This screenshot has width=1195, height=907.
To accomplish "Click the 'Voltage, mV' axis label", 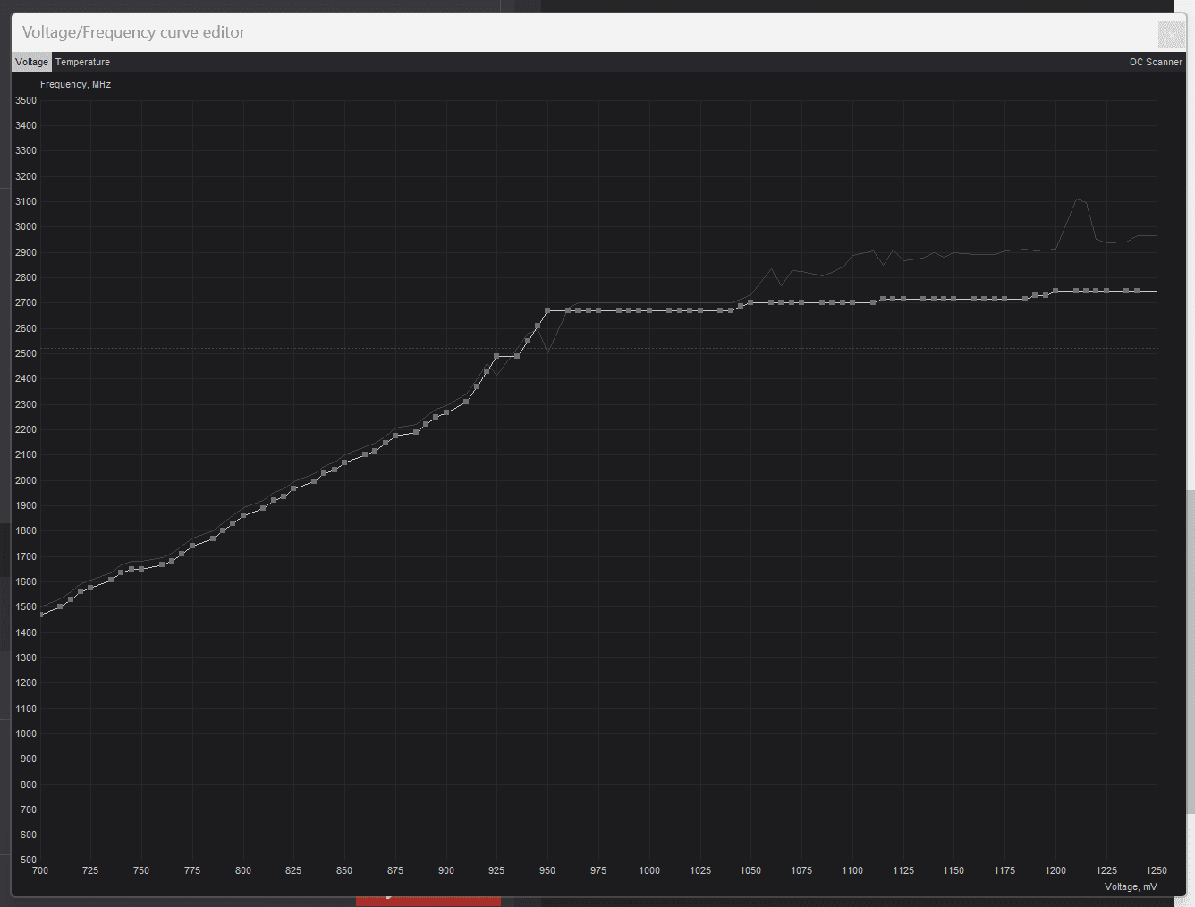I will (1131, 886).
